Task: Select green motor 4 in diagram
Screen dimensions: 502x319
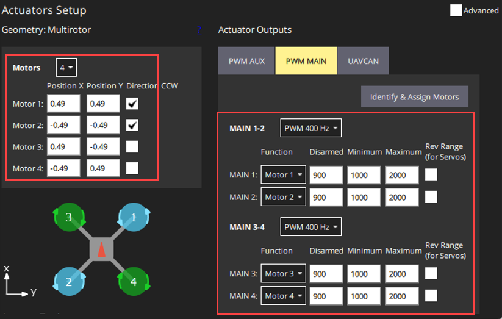Action: coord(133,281)
